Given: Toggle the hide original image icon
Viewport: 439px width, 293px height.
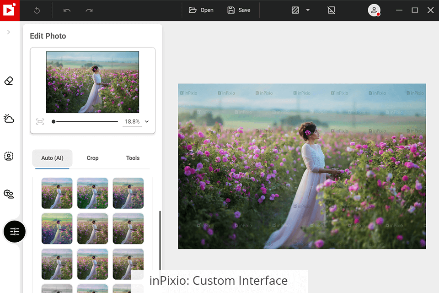Looking at the screenshot, I should pos(332,10).
